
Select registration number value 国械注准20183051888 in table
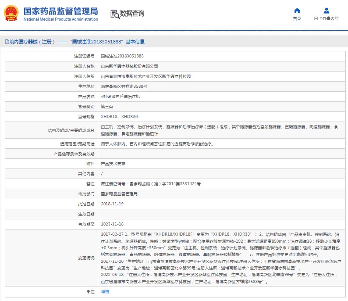122,56
